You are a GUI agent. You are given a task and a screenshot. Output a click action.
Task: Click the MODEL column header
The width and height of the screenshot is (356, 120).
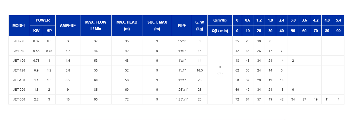19,26
